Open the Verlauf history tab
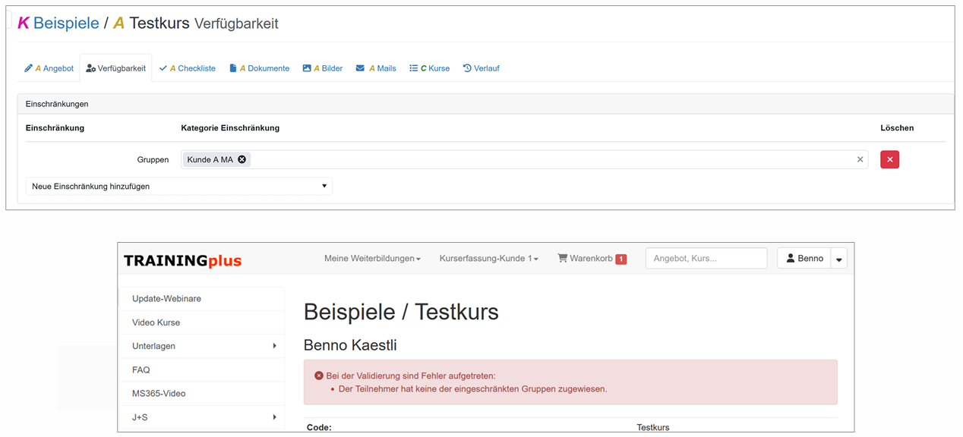The height and width of the screenshot is (437, 963). [x=481, y=68]
